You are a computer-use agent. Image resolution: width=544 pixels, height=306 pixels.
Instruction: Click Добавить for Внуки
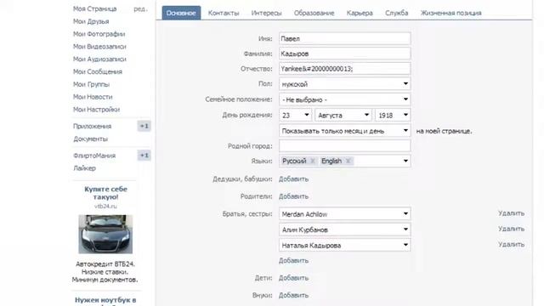coord(293,295)
